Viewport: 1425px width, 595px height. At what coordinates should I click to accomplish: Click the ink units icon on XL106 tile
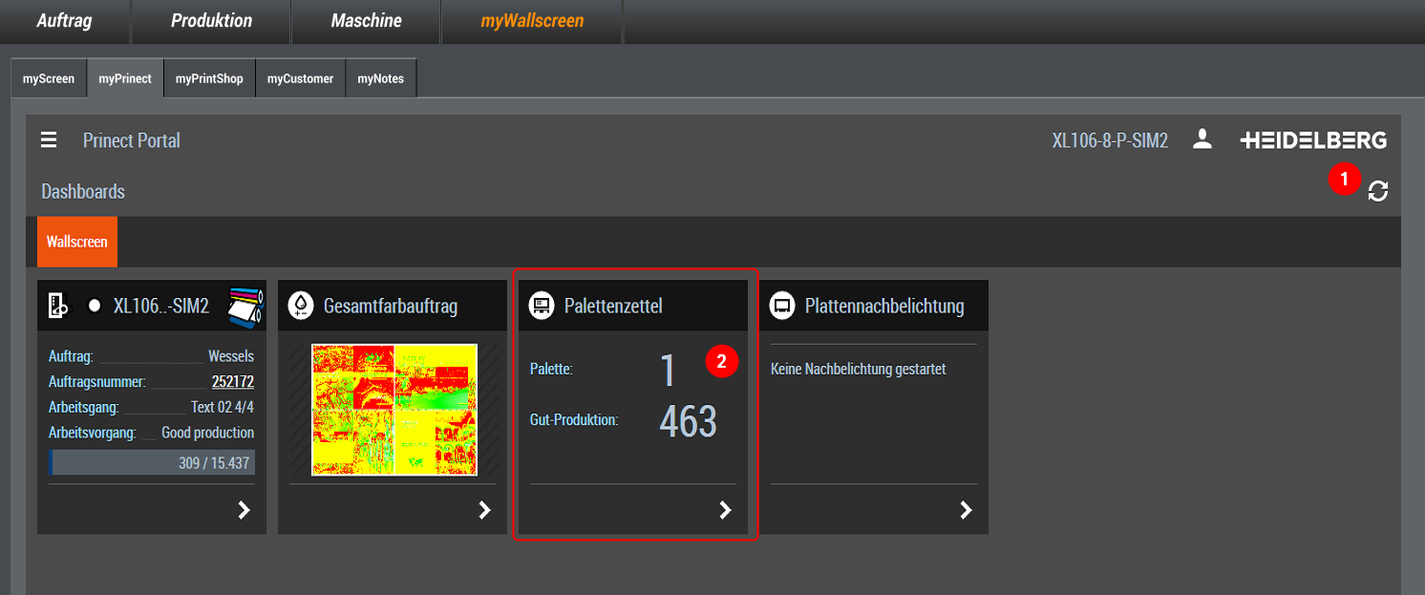click(245, 307)
